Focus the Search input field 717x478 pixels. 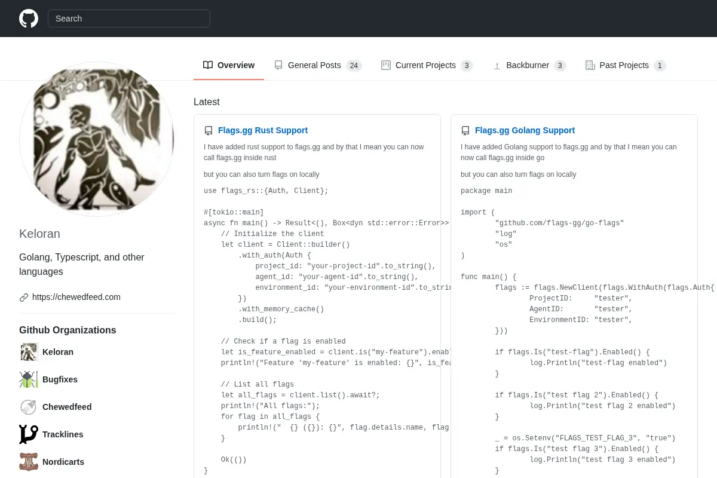(129, 19)
